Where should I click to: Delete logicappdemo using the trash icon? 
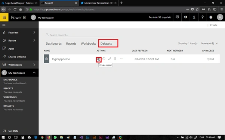pos(115,59)
